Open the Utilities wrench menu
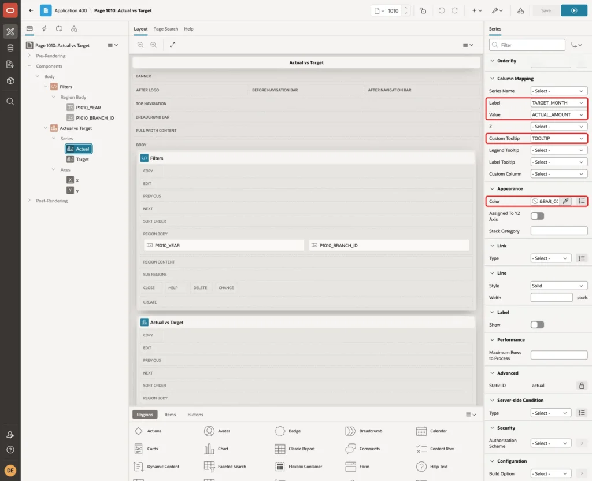The height and width of the screenshot is (481, 592). [497, 10]
